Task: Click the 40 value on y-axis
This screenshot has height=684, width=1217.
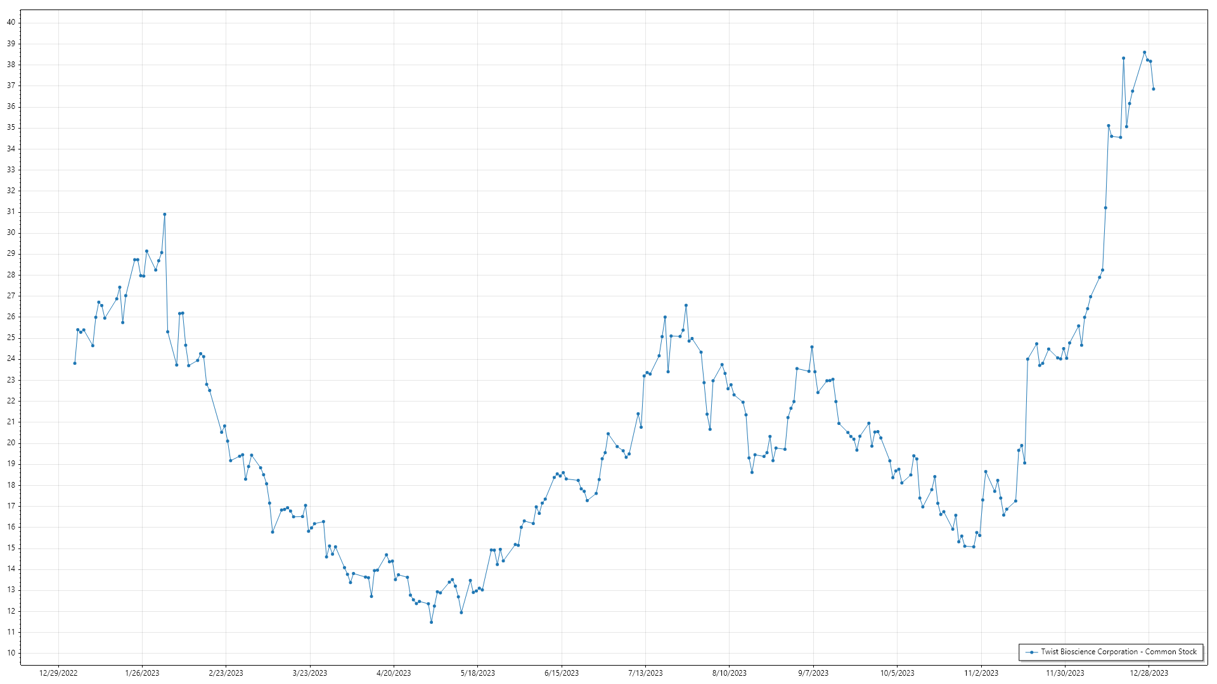Action: [11, 22]
